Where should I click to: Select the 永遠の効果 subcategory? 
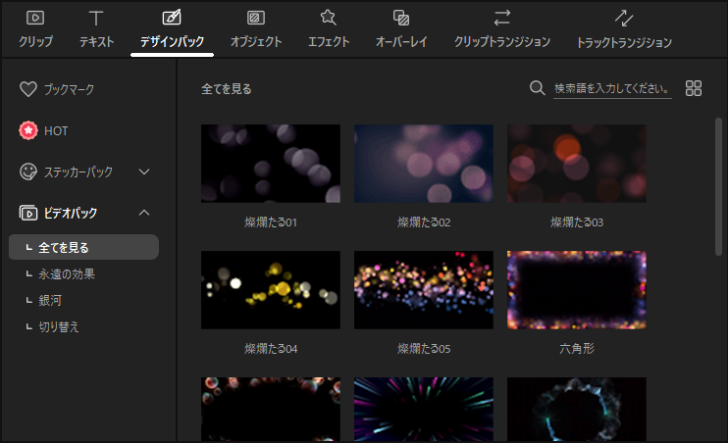67,274
